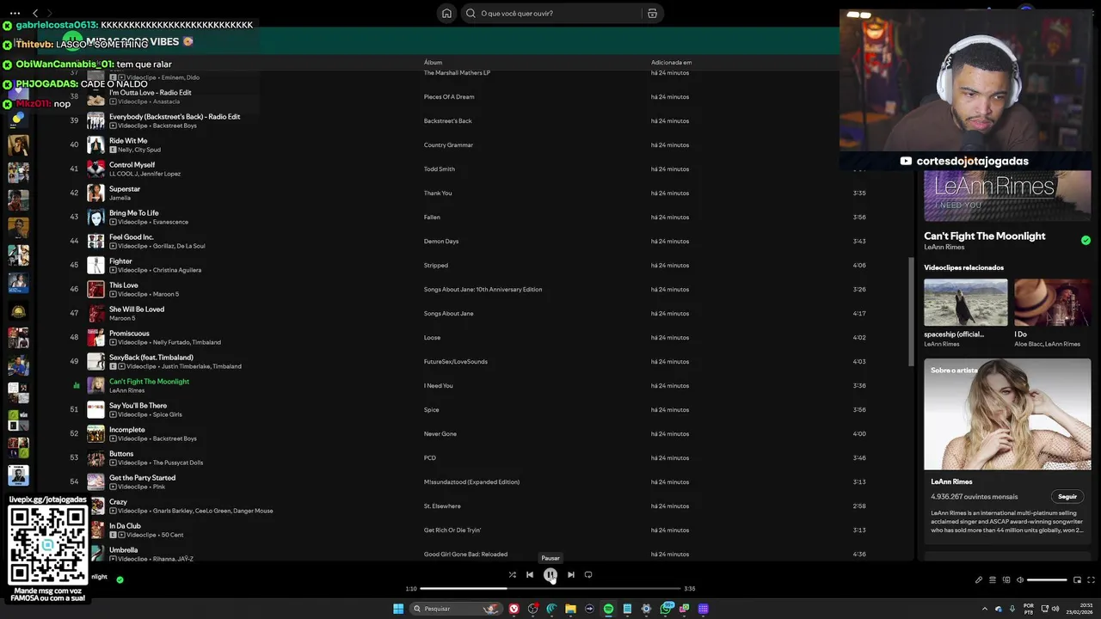The image size is (1101, 619).
Task: Click the taskbar Pesquisar search box
Action: (456, 609)
